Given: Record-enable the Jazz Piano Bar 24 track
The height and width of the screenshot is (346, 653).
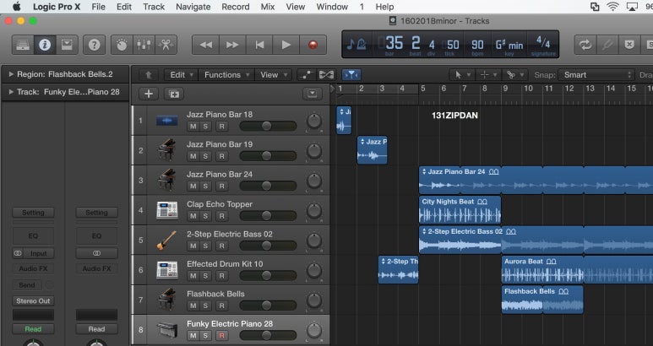Looking at the screenshot, I should (221, 187).
